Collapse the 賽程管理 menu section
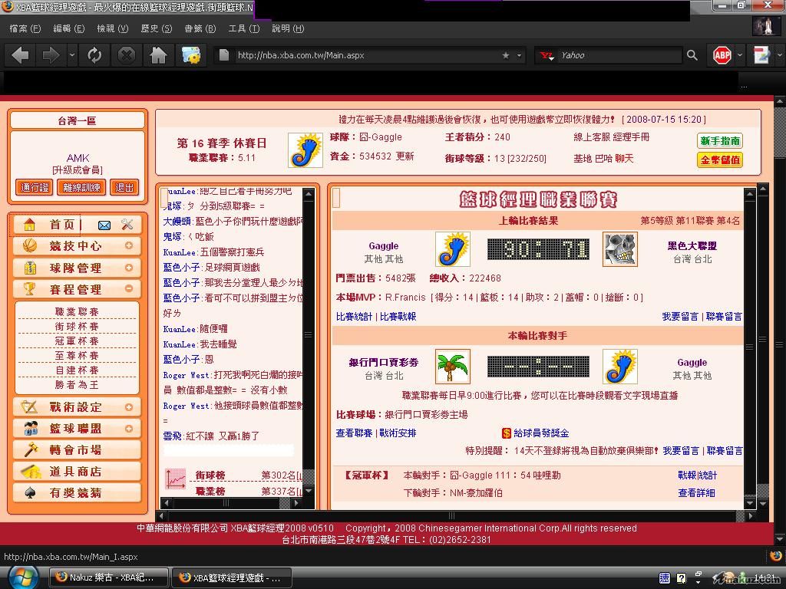The image size is (786, 589). 129,288
